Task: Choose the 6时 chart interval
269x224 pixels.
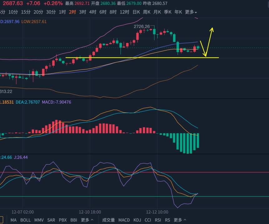Action: [103, 12]
